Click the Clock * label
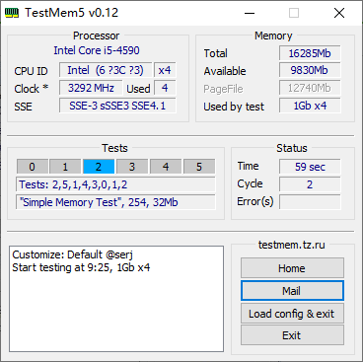Image resolution: width=363 pixels, height=362 pixels. 32,89
